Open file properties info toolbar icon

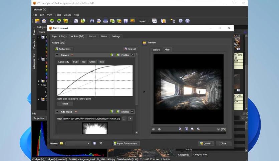[76, 21]
